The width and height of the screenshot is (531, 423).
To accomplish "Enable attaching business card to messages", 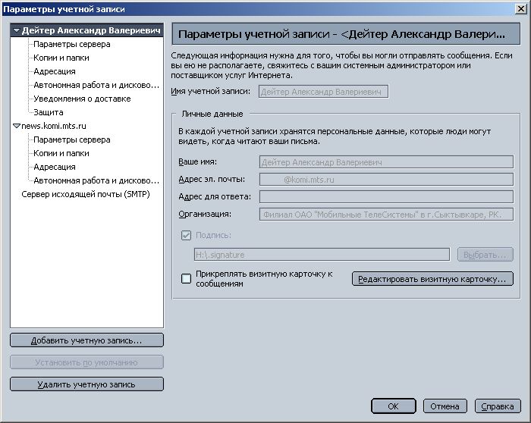I will (187, 278).
